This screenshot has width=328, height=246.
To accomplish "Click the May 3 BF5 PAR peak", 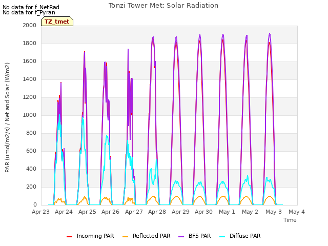I will coord(270,34).
